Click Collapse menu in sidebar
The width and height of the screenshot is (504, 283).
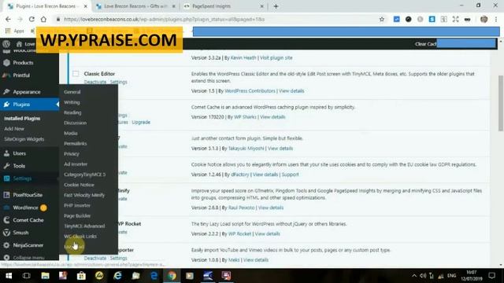click(x=29, y=257)
